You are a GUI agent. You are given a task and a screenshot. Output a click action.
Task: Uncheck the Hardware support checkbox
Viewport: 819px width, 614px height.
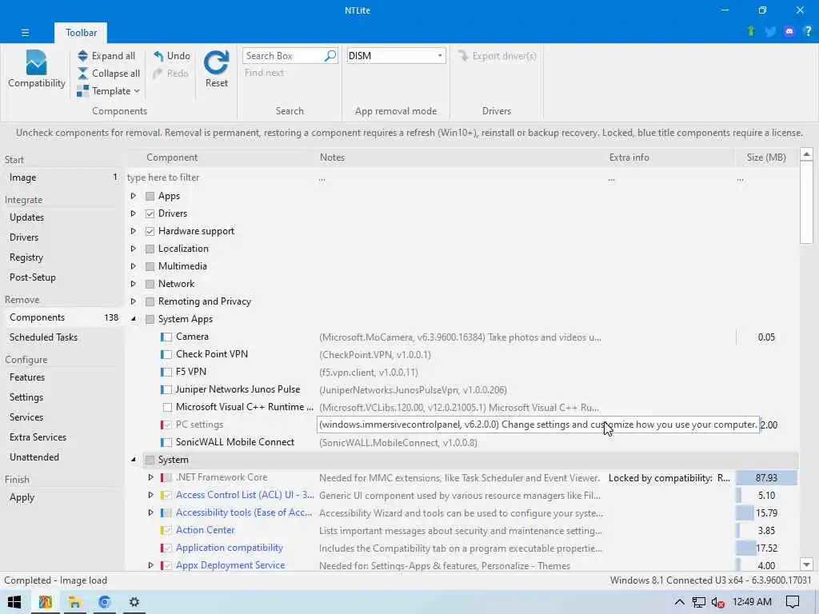click(150, 231)
